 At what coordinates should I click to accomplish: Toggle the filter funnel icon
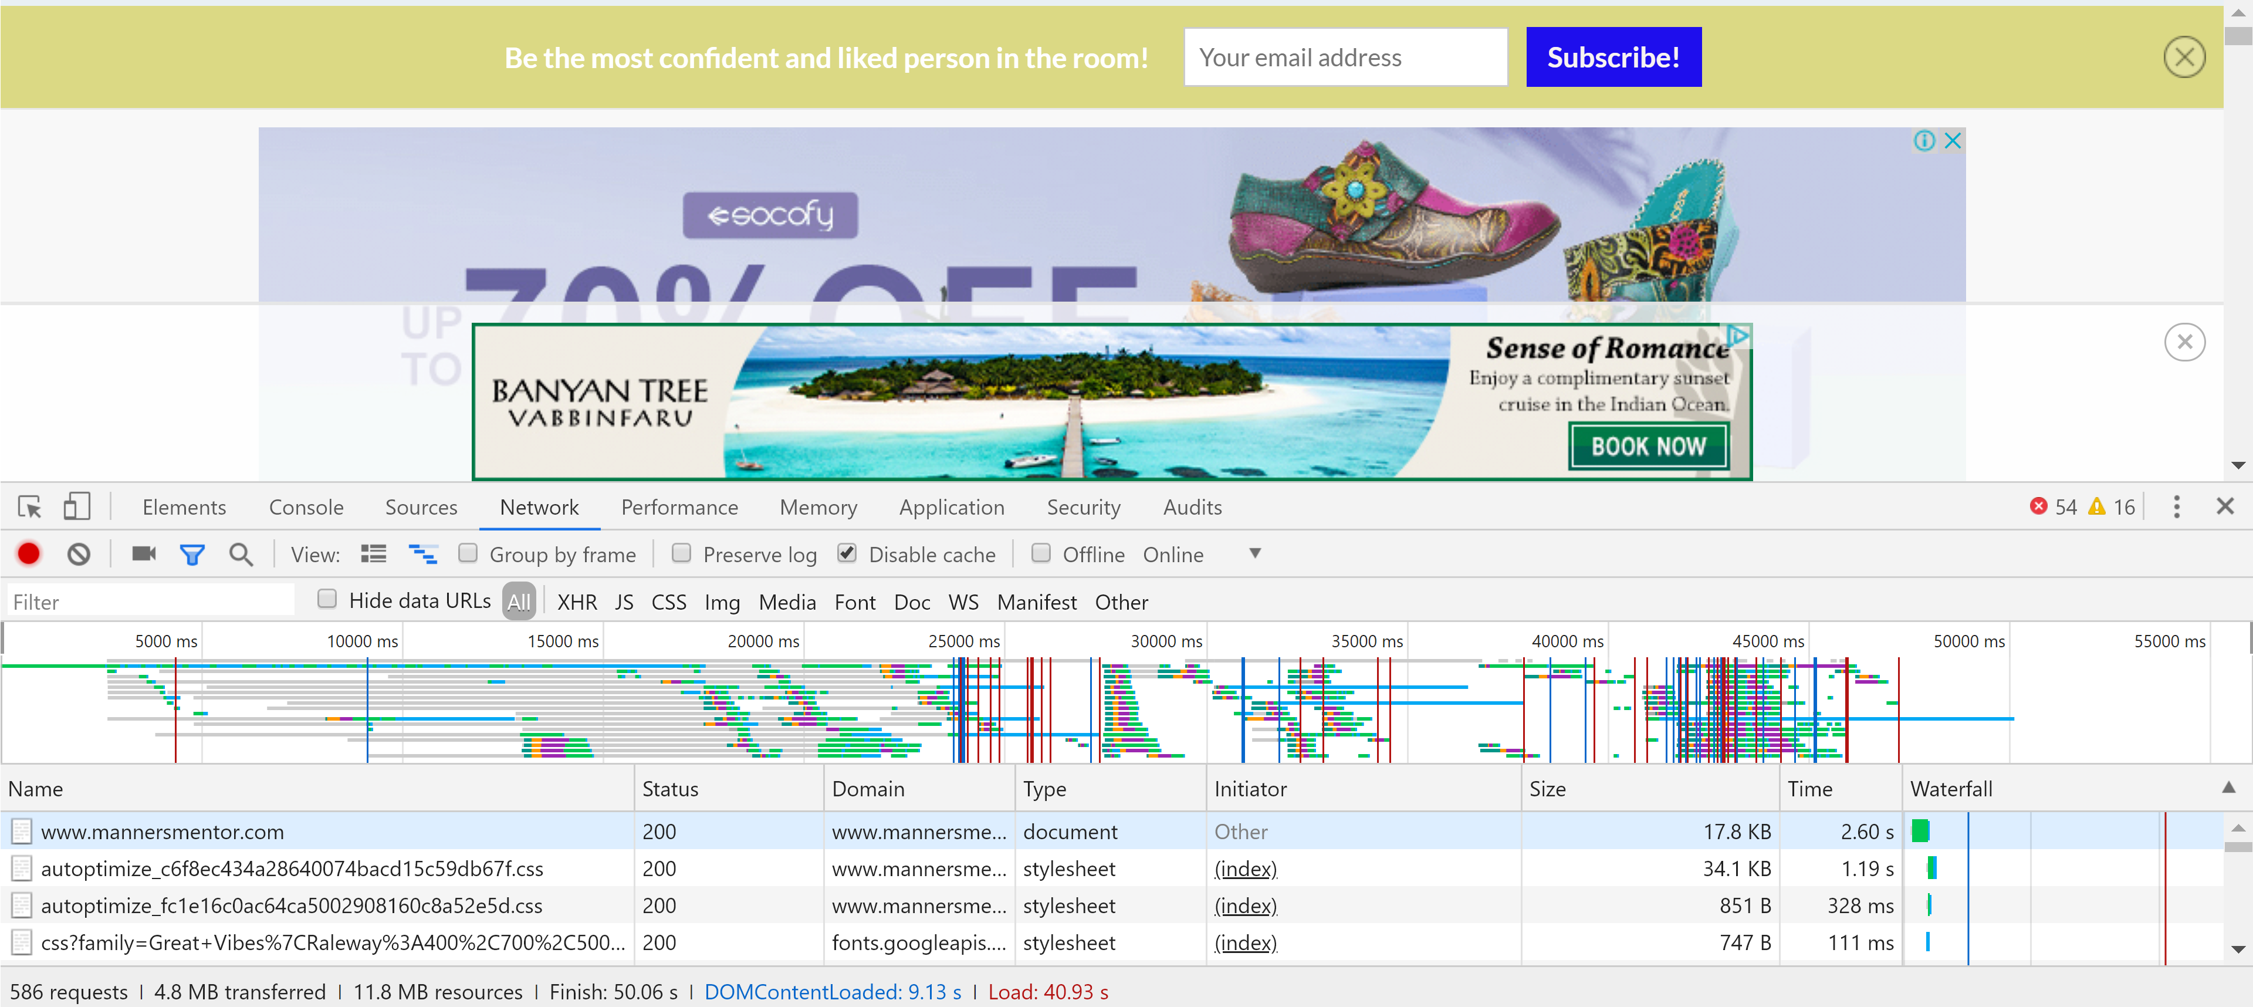coord(191,555)
